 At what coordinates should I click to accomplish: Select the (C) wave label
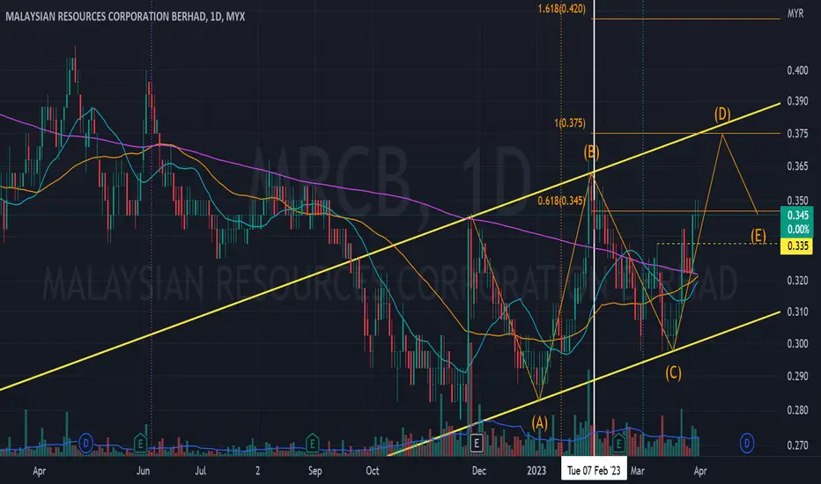point(673,372)
